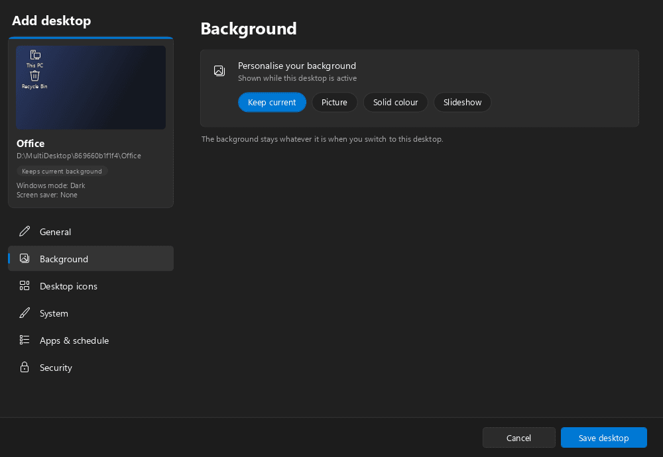Viewport: 663px width, 457px height.
Task: Click the Shown while this desktop is active text
Action: pos(297,78)
